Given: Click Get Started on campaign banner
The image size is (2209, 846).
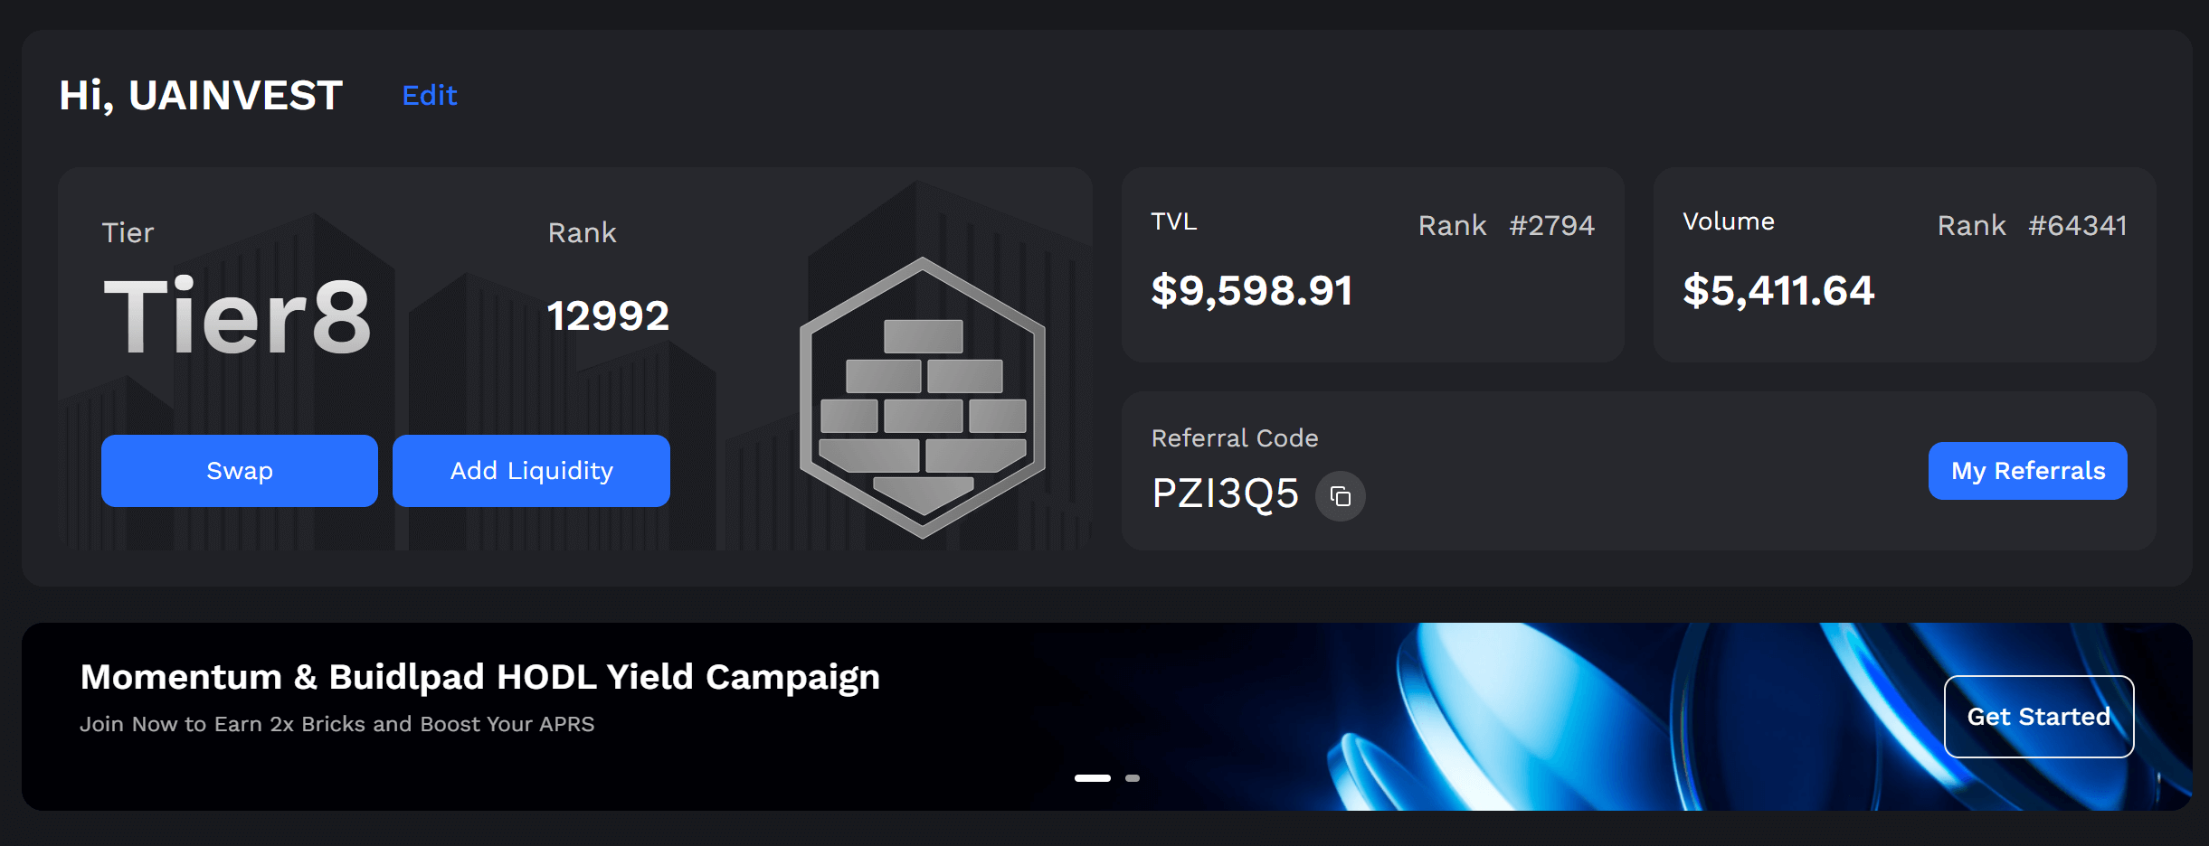Looking at the screenshot, I should [2038, 717].
